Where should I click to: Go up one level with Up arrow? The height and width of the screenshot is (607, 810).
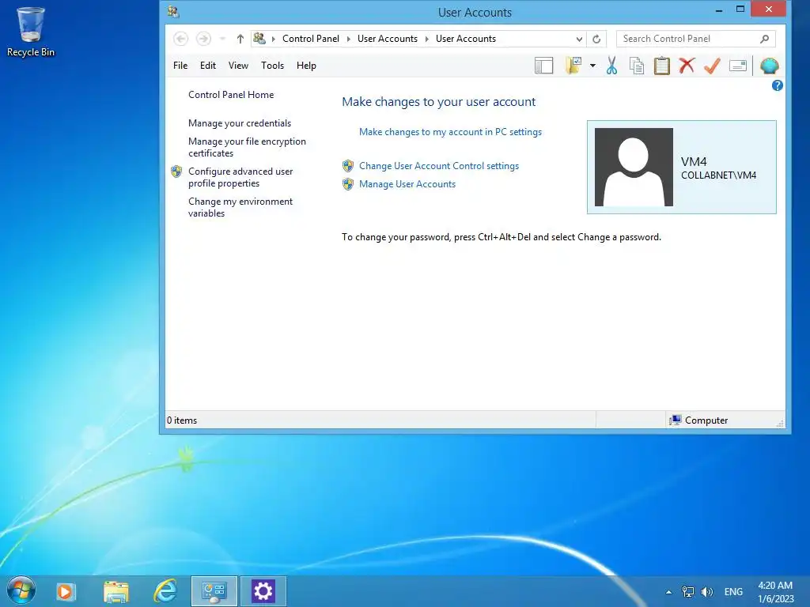click(240, 39)
